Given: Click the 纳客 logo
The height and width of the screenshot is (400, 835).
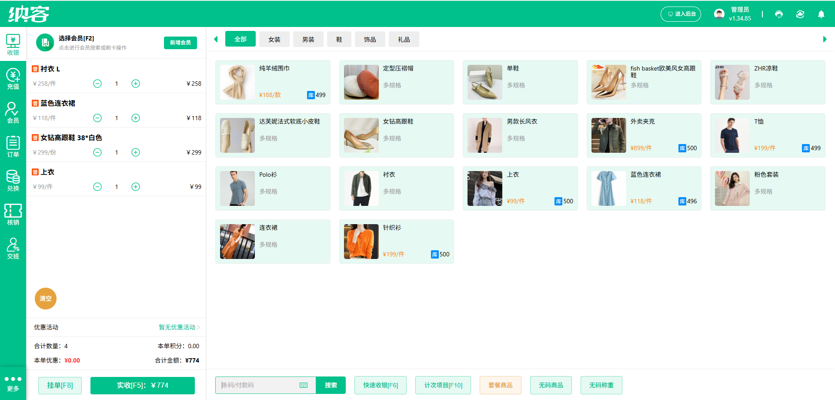Looking at the screenshot, I should (29, 14).
